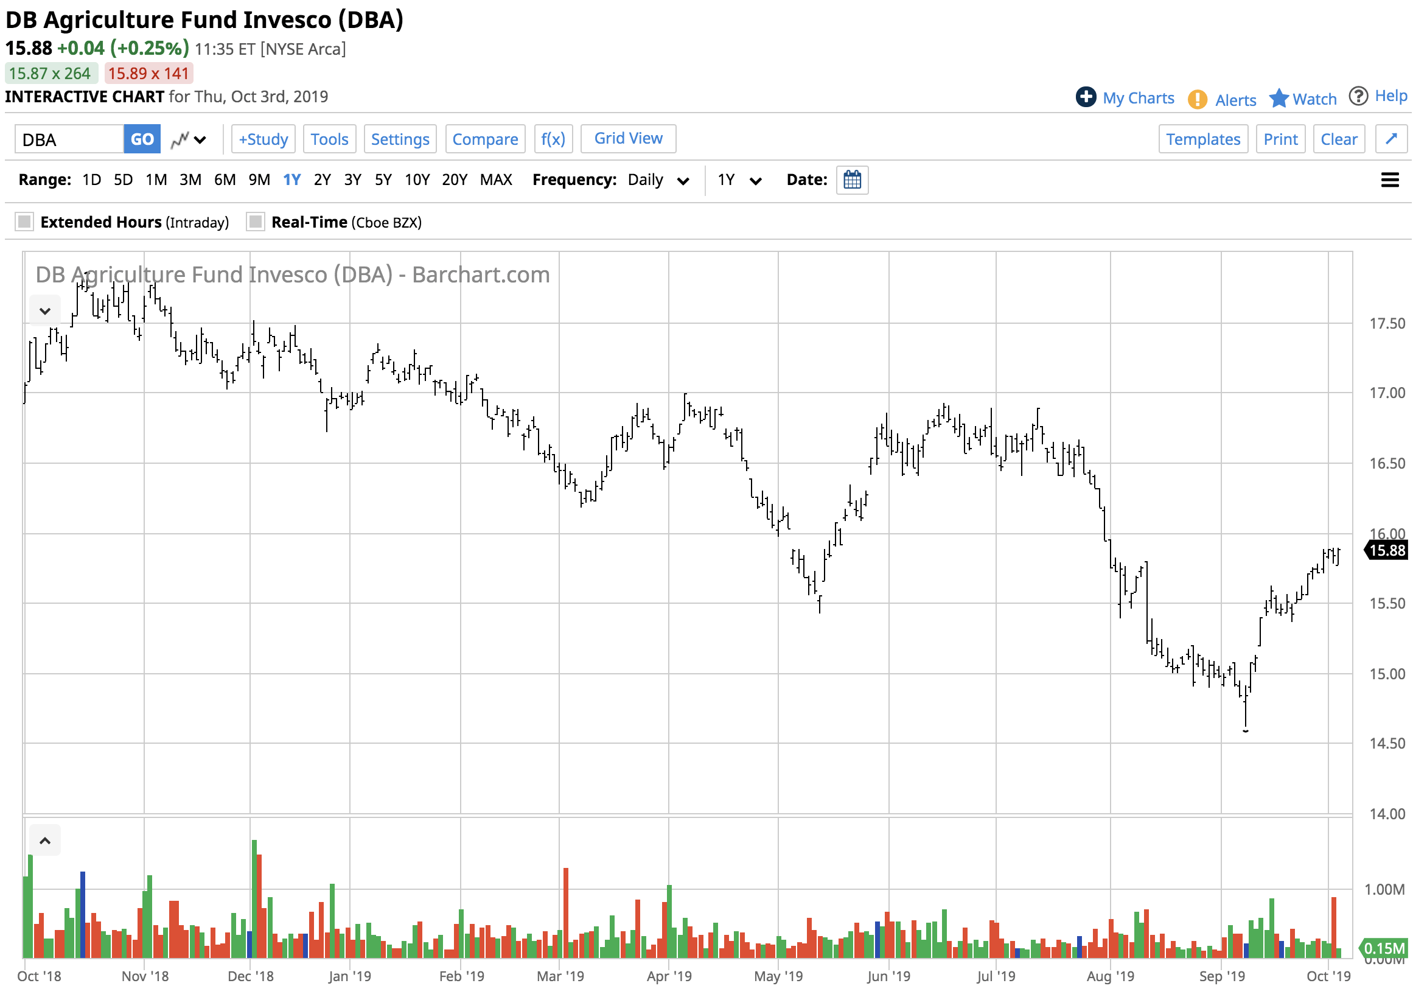
Task: Select the 1D range
Action: point(92,180)
